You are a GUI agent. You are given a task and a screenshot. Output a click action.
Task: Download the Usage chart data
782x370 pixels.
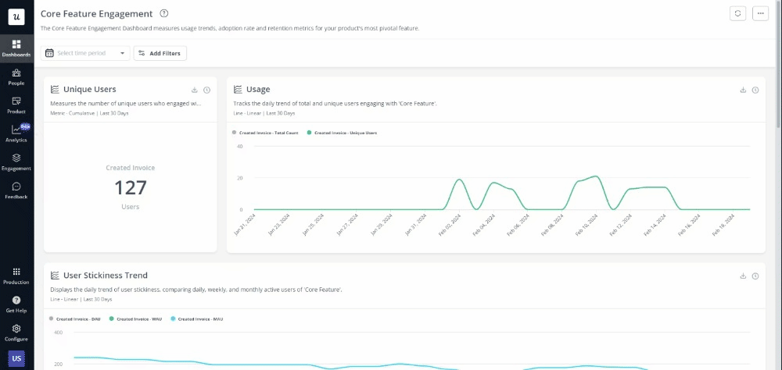743,90
